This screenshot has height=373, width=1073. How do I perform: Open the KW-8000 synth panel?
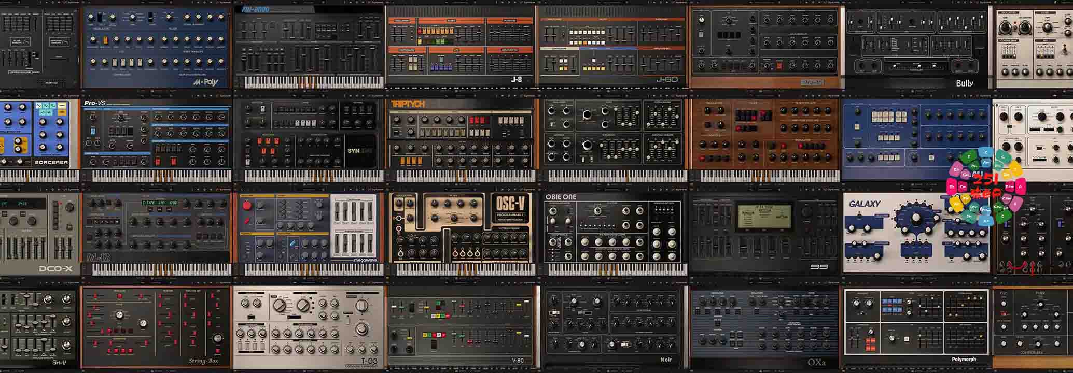click(310, 48)
